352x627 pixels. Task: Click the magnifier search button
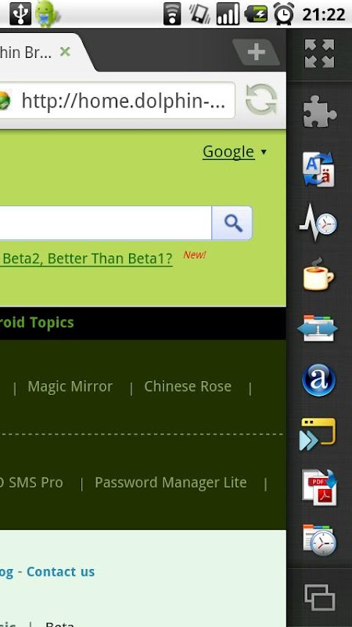tap(232, 223)
